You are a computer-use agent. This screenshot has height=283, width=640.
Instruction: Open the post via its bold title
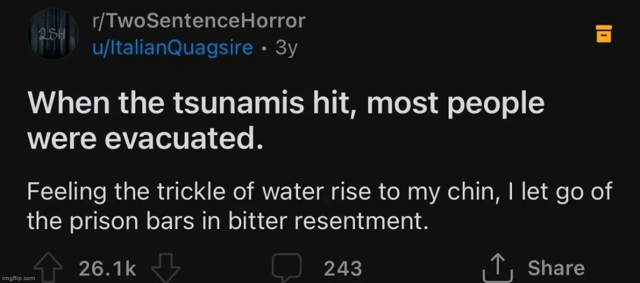pos(286,104)
